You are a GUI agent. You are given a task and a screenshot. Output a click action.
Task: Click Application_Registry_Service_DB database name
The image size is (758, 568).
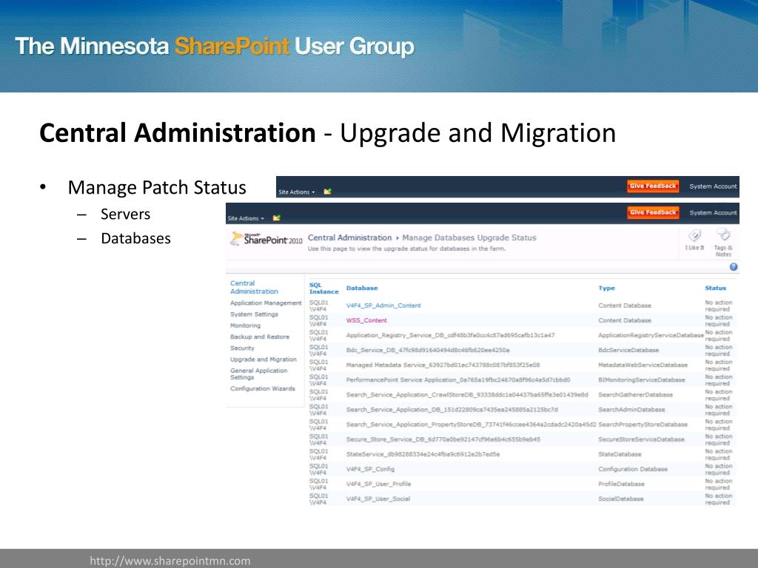pos(451,335)
